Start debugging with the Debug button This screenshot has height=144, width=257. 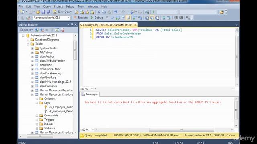coord(97,18)
